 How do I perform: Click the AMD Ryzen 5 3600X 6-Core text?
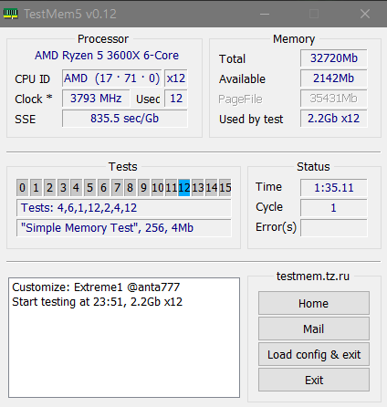[107, 56]
